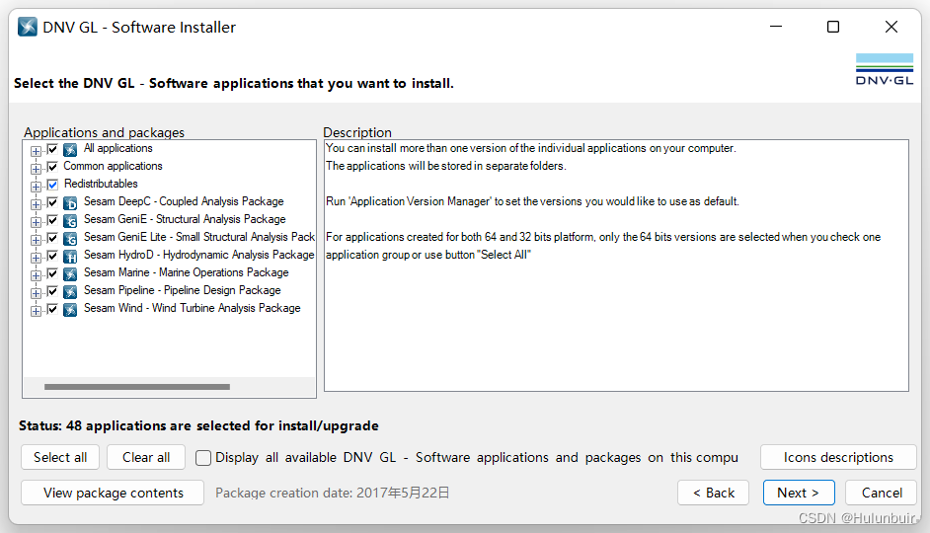This screenshot has height=533, width=930.
Task: Uncheck the Sesam Pipeline checkbox
Action: click(x=52, y=291)
